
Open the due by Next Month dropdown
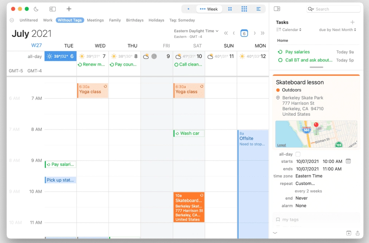[x=337, y=30]
